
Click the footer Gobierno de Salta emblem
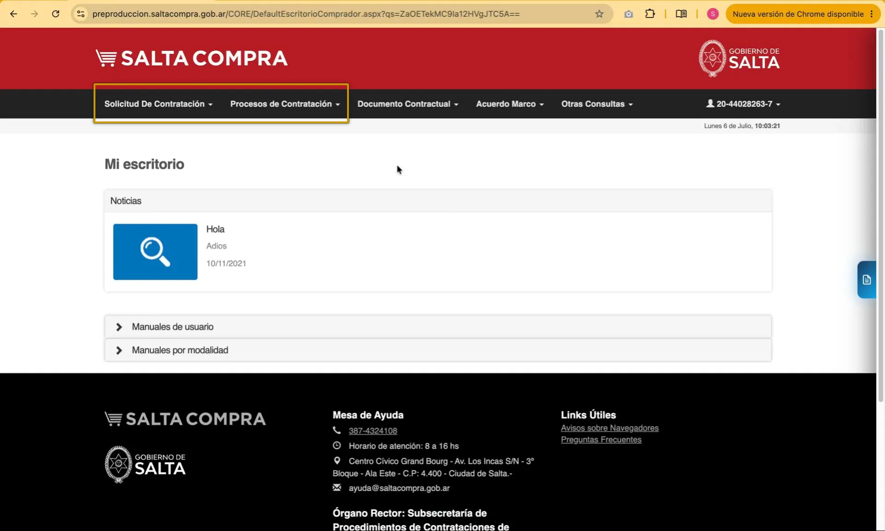pos(145,464)
